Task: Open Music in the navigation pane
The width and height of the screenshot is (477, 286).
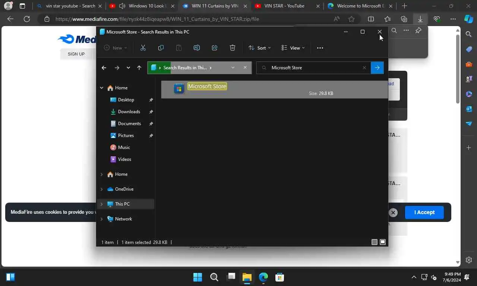Action: (124, 147)
